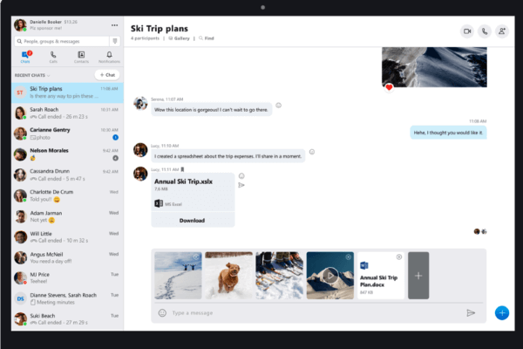Switch to the Contacts tab

tap(81, 57)
